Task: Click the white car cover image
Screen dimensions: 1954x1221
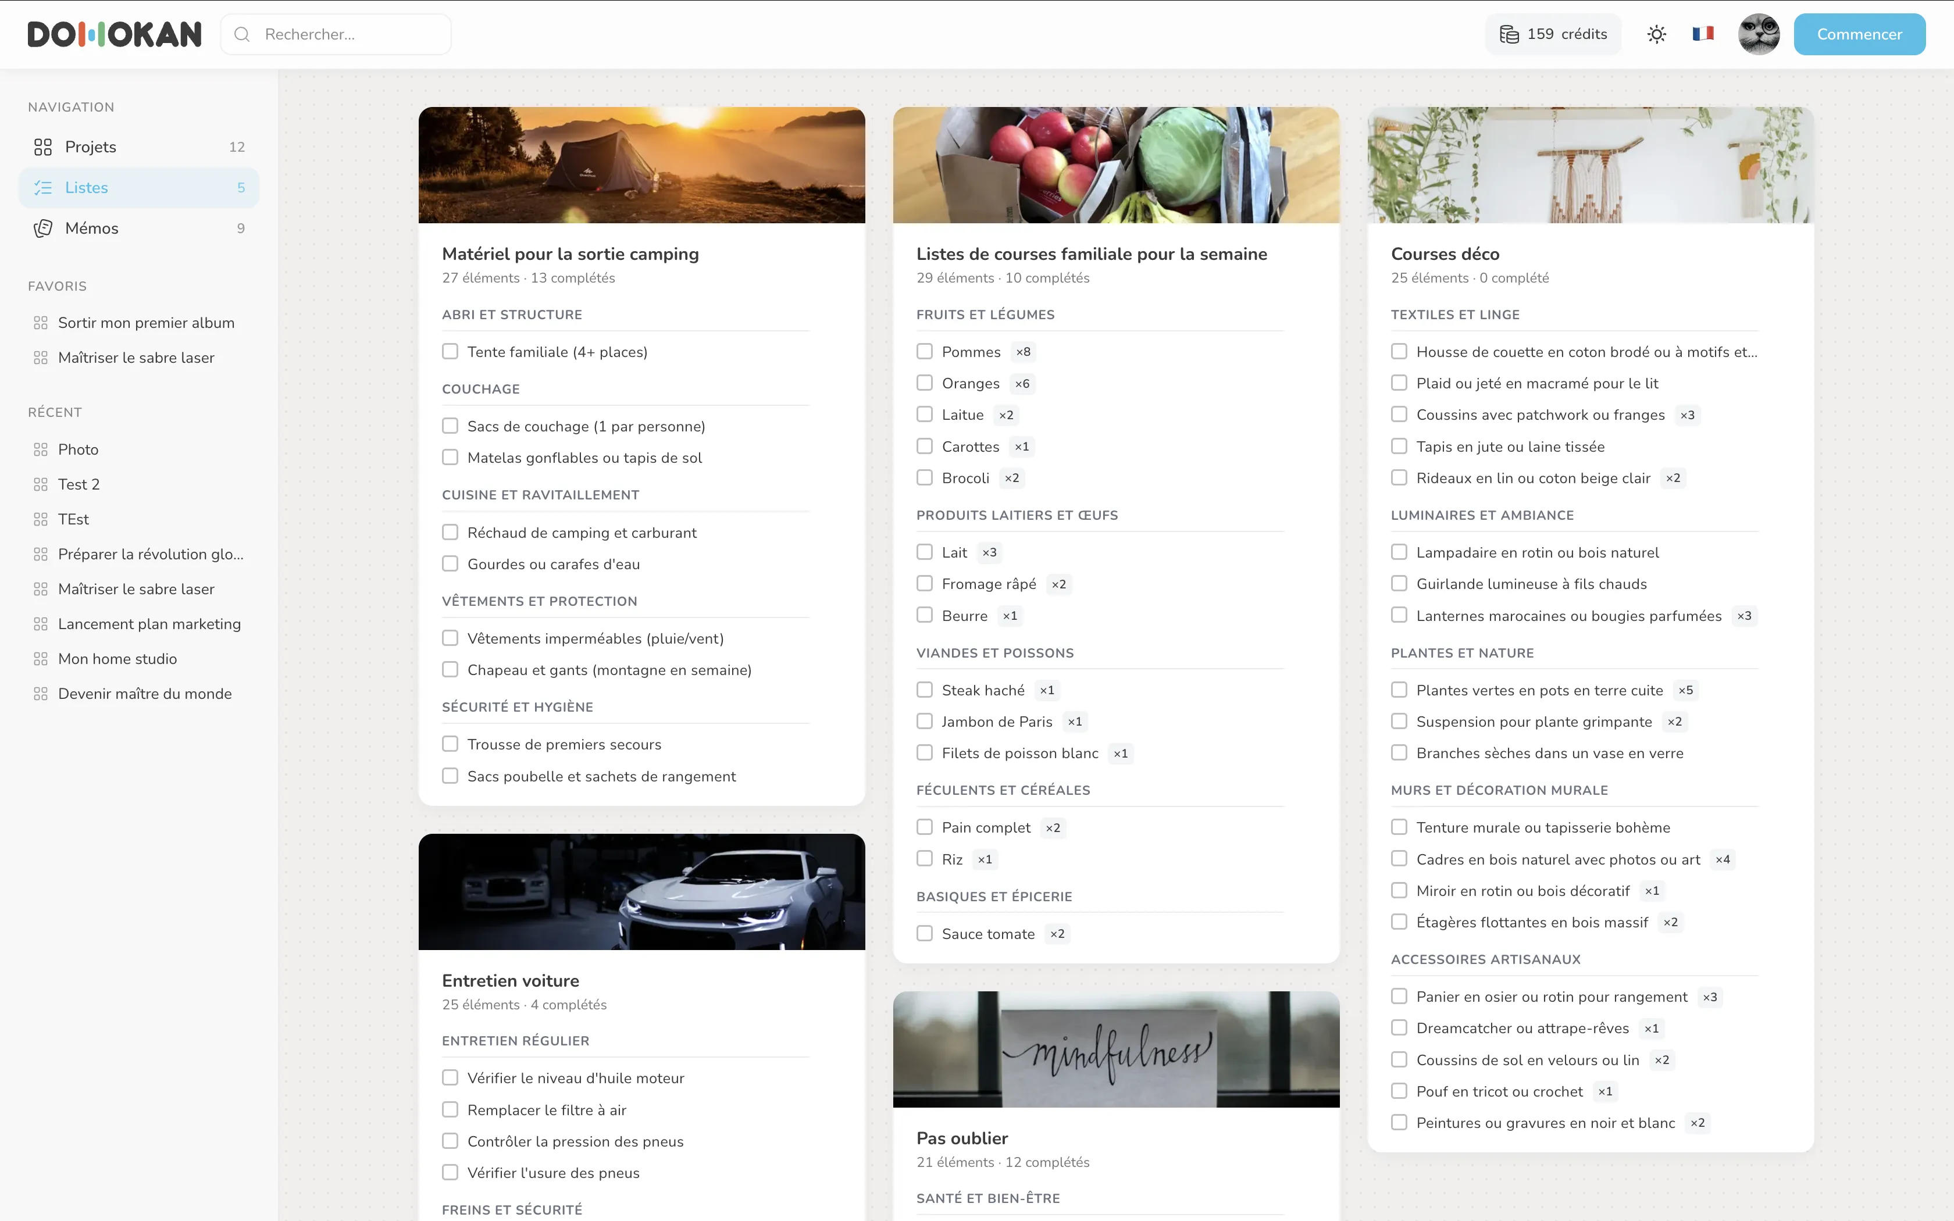Action: pos(642,891)
